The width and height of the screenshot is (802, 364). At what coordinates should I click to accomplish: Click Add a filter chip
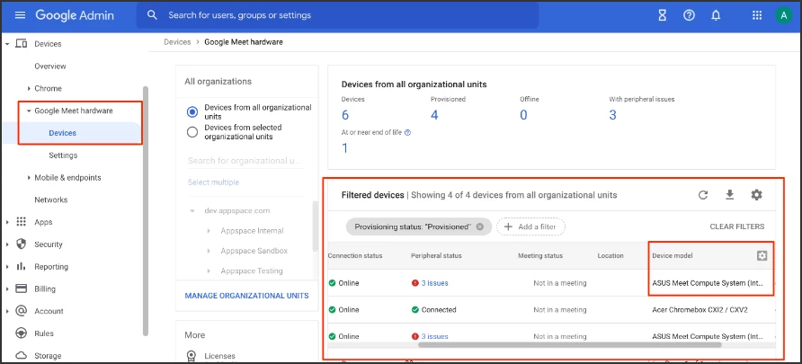(530, 226)
